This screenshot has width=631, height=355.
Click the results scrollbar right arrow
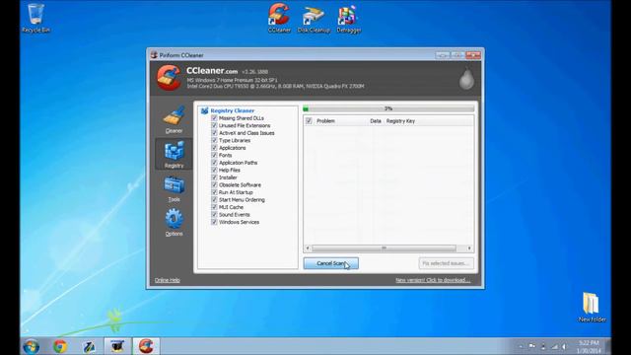coord(469,248)
